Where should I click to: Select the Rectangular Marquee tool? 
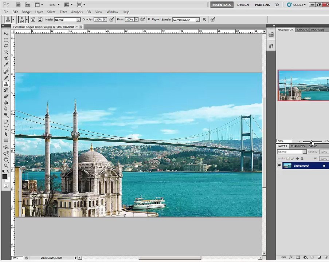click(6, 40)
